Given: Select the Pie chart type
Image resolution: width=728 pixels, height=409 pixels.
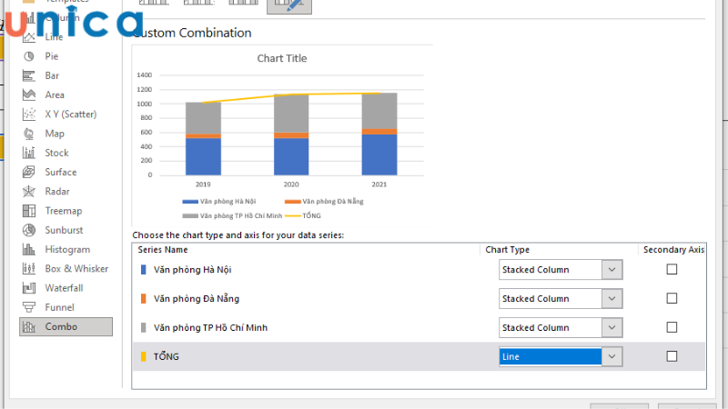Looking at the screenshot, I should 52,56.
